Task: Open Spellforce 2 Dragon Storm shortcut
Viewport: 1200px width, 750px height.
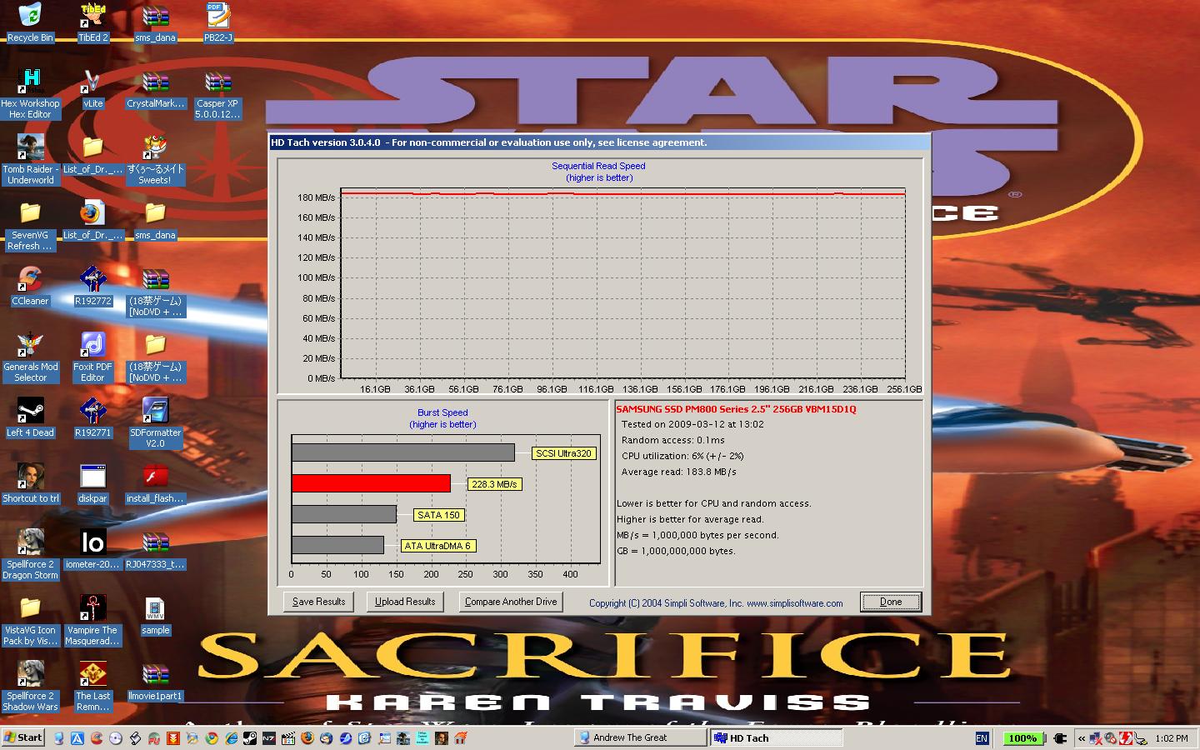Action: 30,554
